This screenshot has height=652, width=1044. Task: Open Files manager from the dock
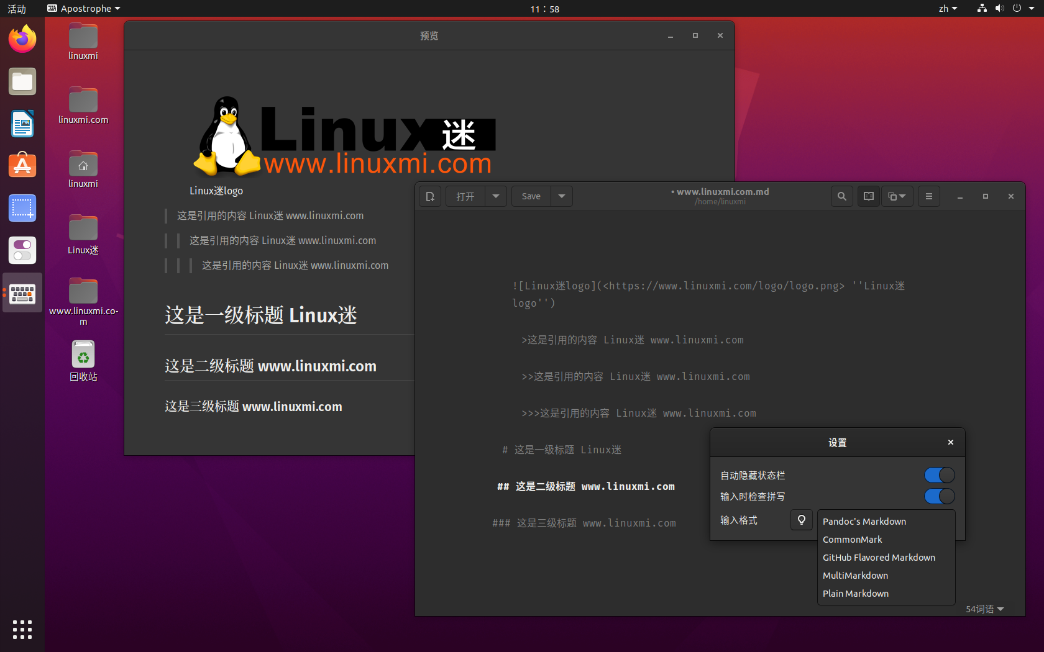click(x=22, y=81)
